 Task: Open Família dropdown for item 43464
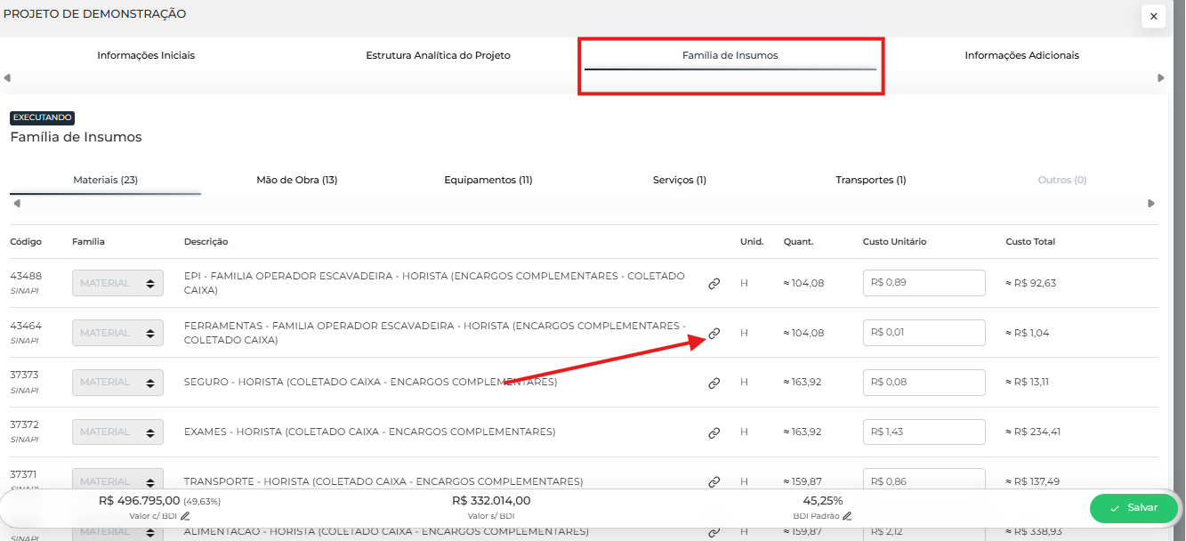tap(117, 333)
